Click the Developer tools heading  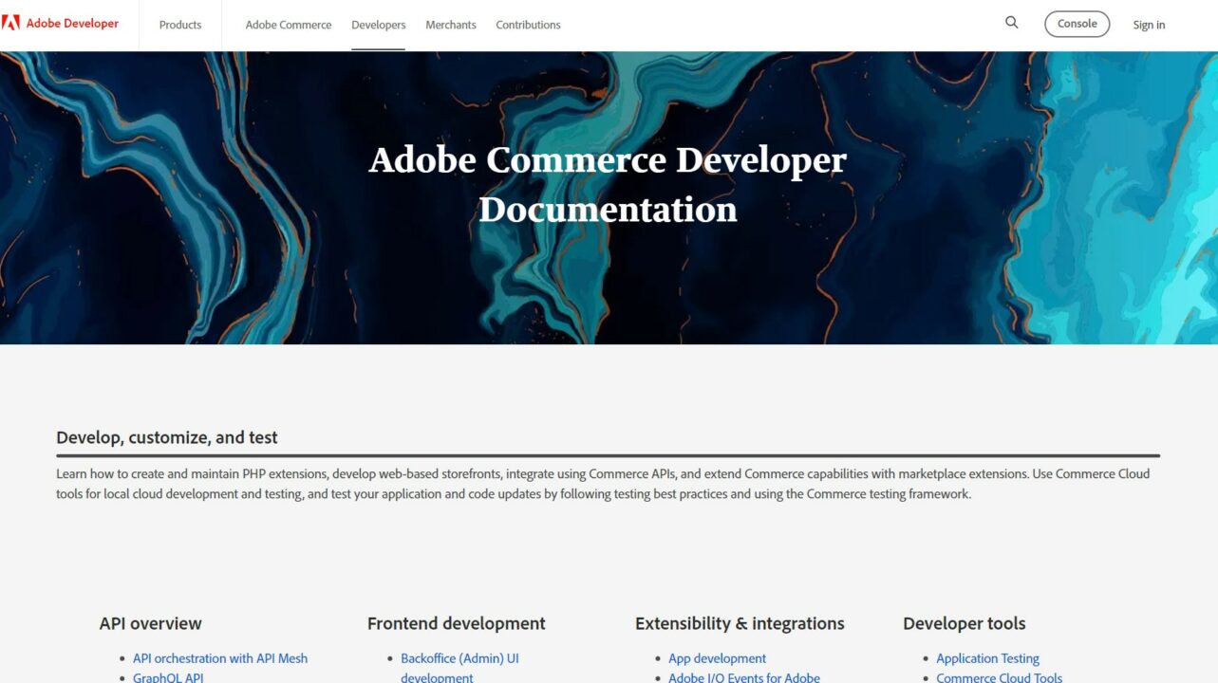tap(965, 623)
